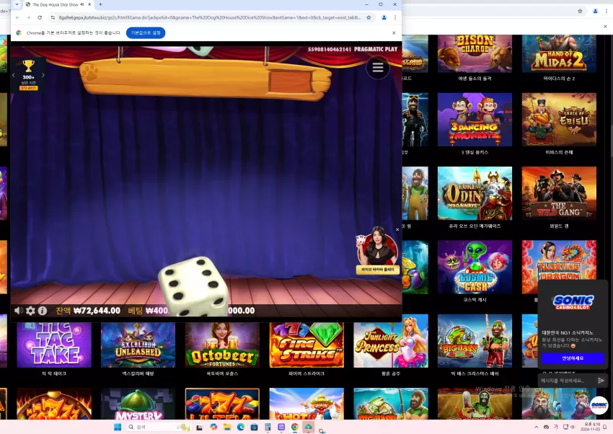Open Fire Strike game thumbnail
This screenshot has width=613, height=434.
[x=306, y=345]
